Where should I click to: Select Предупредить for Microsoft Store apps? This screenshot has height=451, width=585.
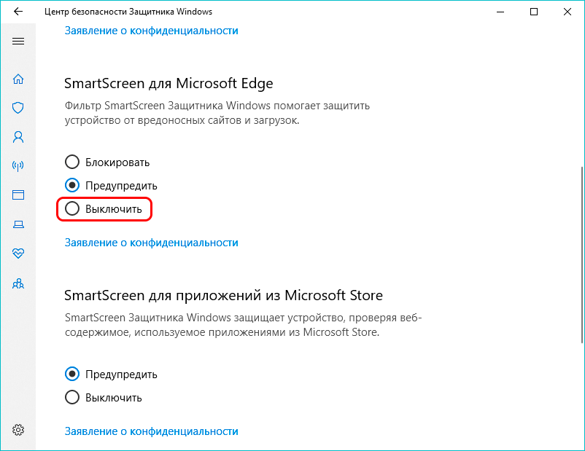point(111,374)
